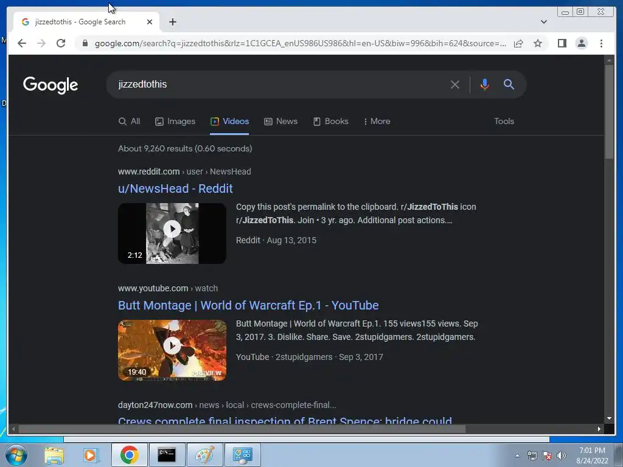
Task: Switch to the All results tab
Action: pos(129,121)
